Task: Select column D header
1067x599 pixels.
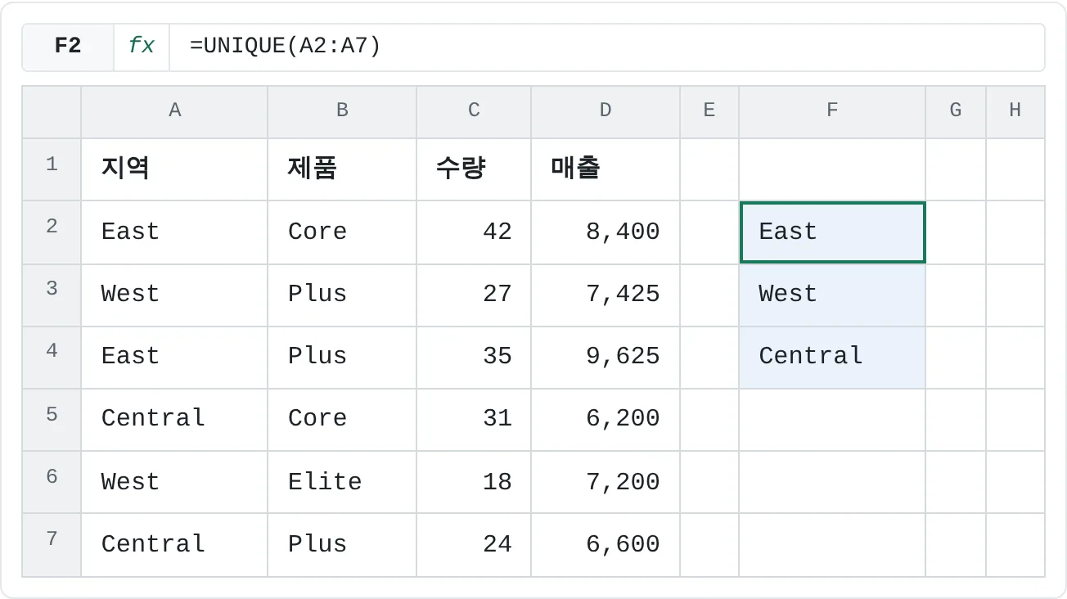Action: (606, 111)
